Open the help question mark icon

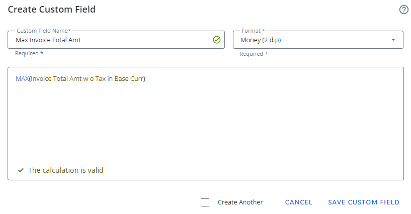pyautogui.click(x=403, y=10)
